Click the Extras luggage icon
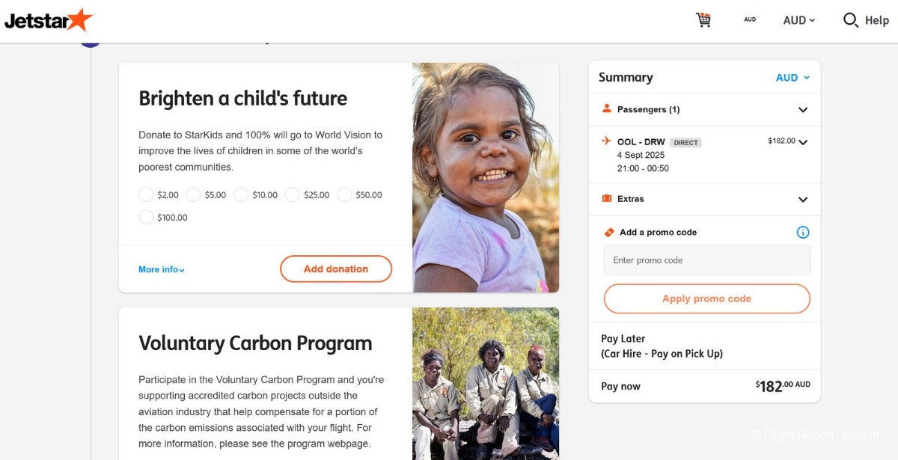898x460 pixels. tap(607, 199)
